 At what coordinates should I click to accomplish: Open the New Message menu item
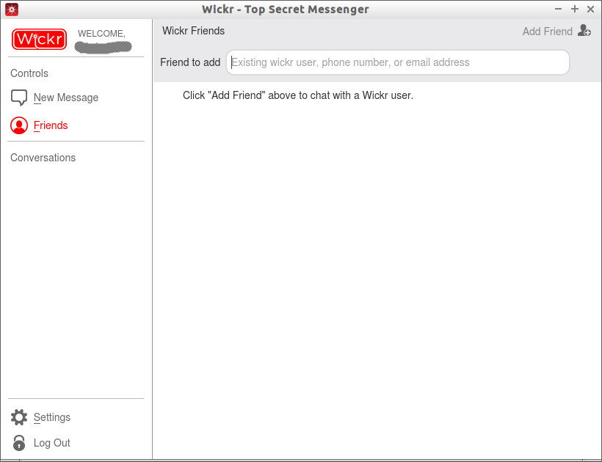click(x=65, y=98)
